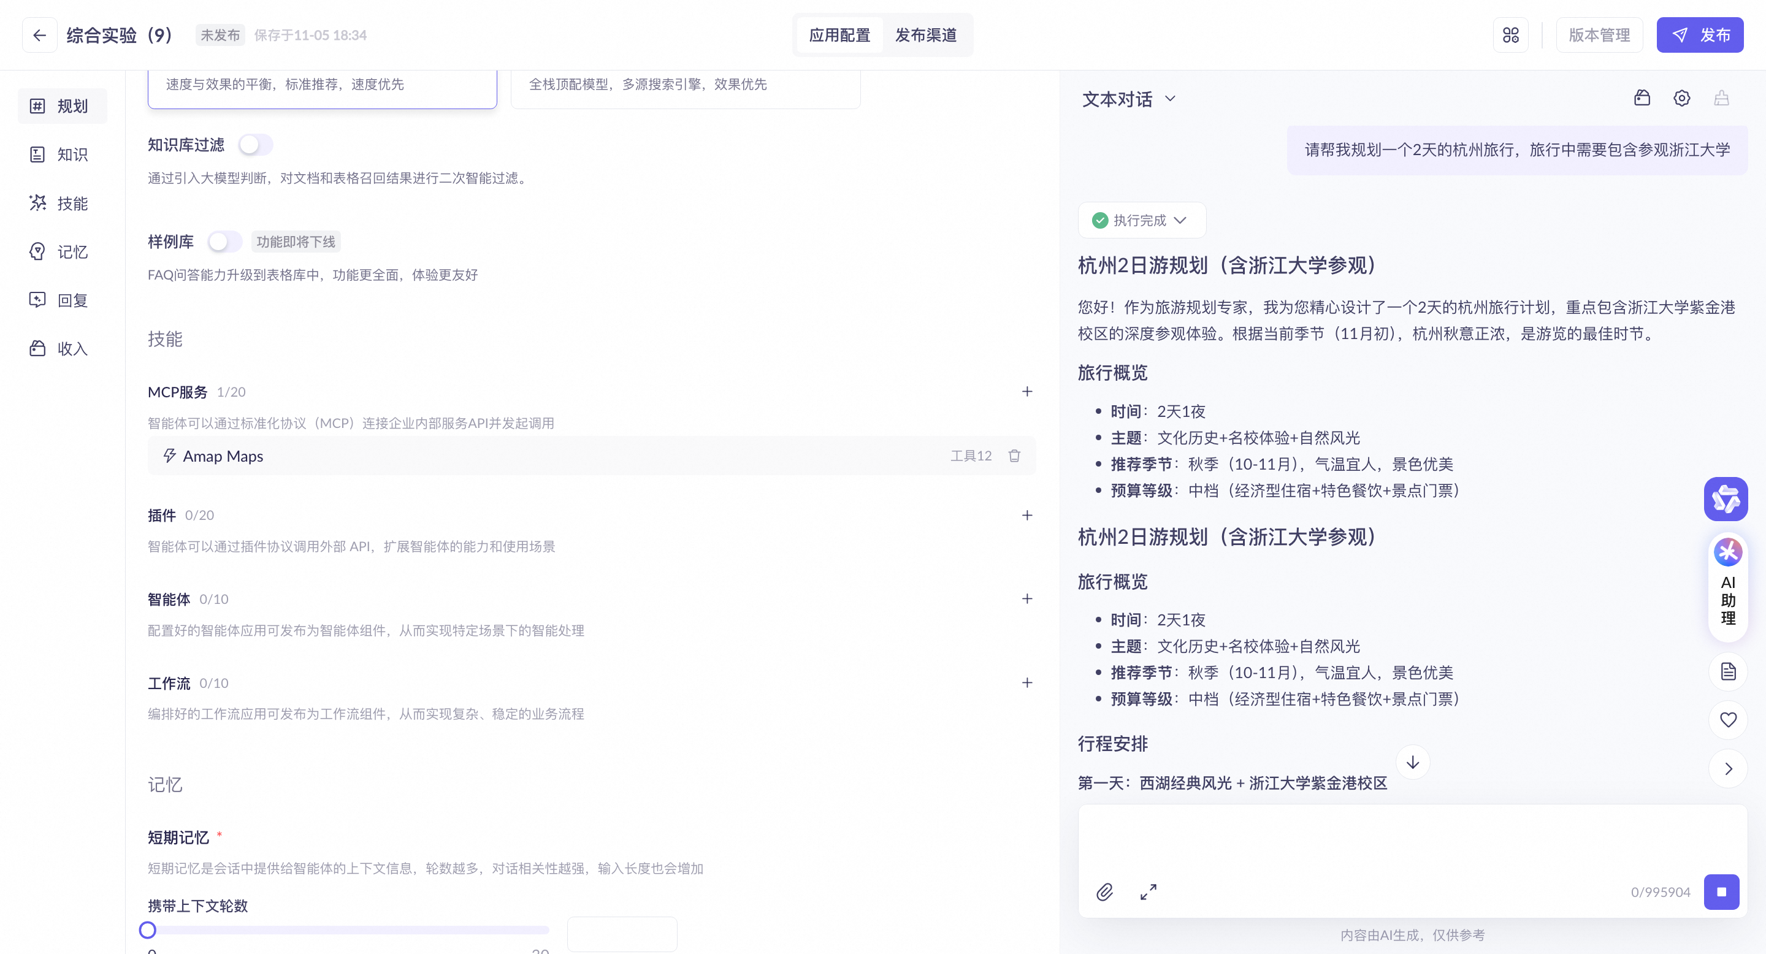Viewport: 1766px width, 954px height.
Task: Select the 速度优先 mode card
Action: coord(322,88)
